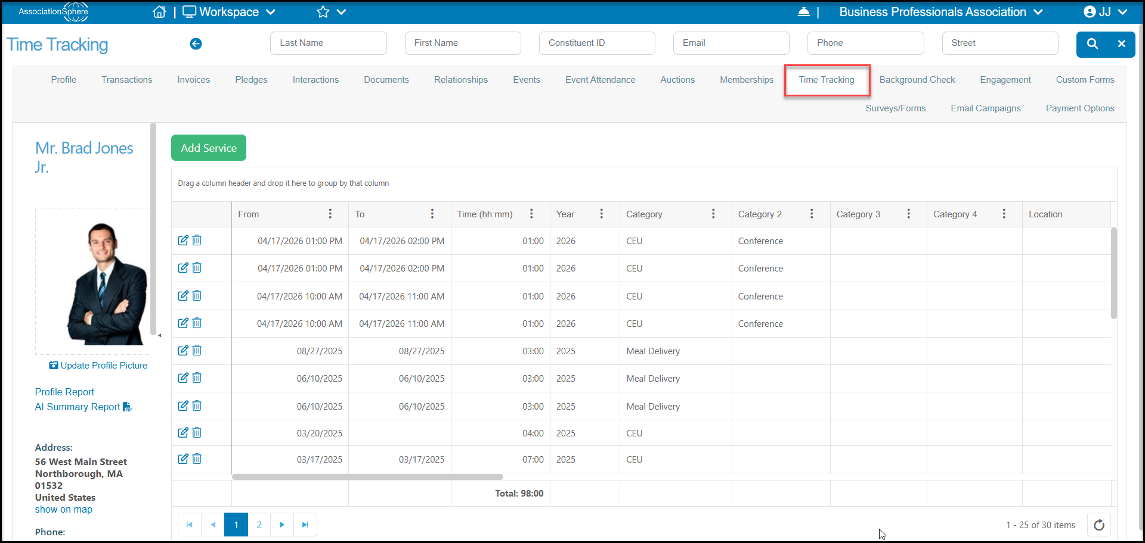Click the grid vertical scrollbar

tap(1113, 273)
